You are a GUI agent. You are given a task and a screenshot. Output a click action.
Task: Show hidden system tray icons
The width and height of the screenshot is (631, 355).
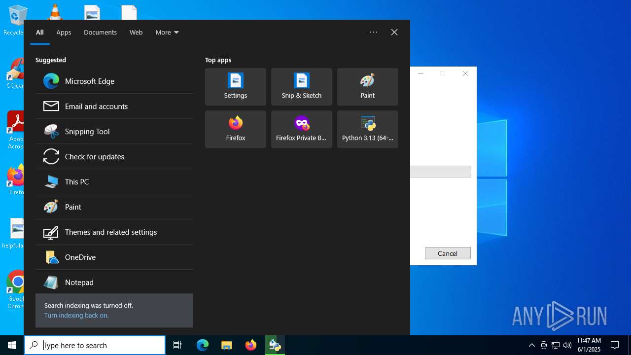click(x=531, y=345)
